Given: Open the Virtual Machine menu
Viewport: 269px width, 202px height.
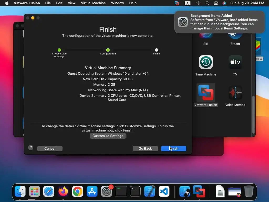Looking at the screenshot, I should [x=93, y=3].
